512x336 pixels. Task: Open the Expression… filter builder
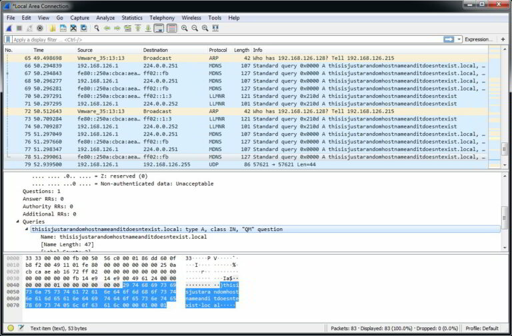[x=479, y=39]
